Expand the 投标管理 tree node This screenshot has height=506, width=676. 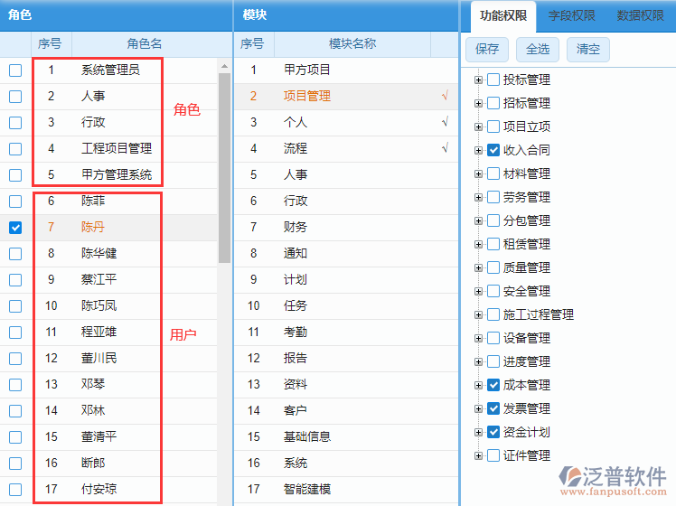click(478, 80)
